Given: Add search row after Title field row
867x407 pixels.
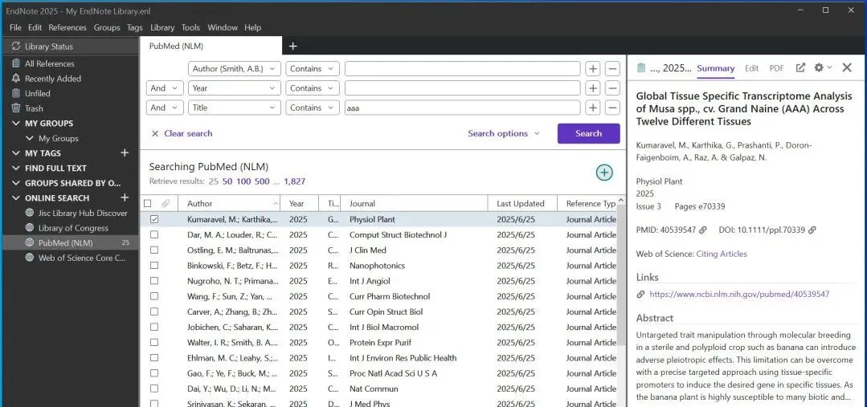Looking at the screenshot, I should pyautogui.click(x=593, y=108).
